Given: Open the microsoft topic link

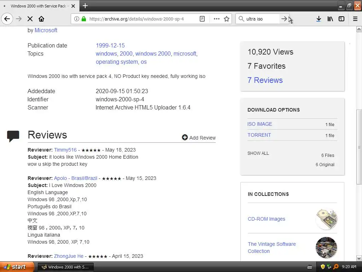Looking at the screenshot, I should pyautogui.click(x=185, y=54).
